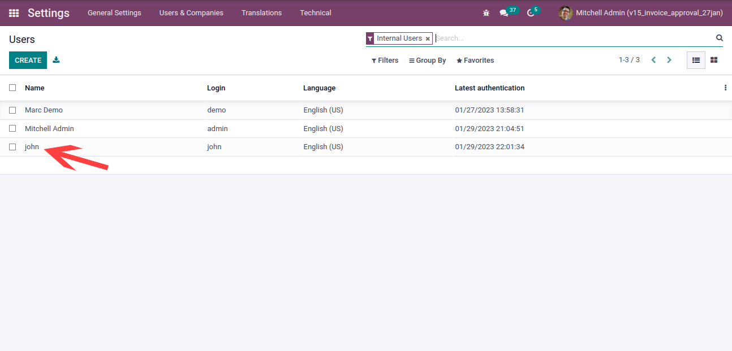732x351 pixels.
Task: Open the apps grid menu icon
Action: pyautogui.click(x=14, y=12)
